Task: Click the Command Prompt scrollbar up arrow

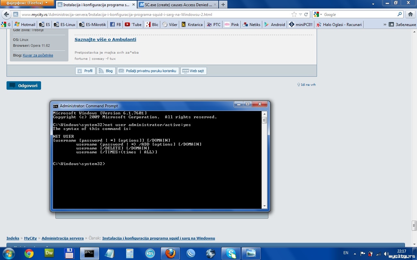Action: 264,114
